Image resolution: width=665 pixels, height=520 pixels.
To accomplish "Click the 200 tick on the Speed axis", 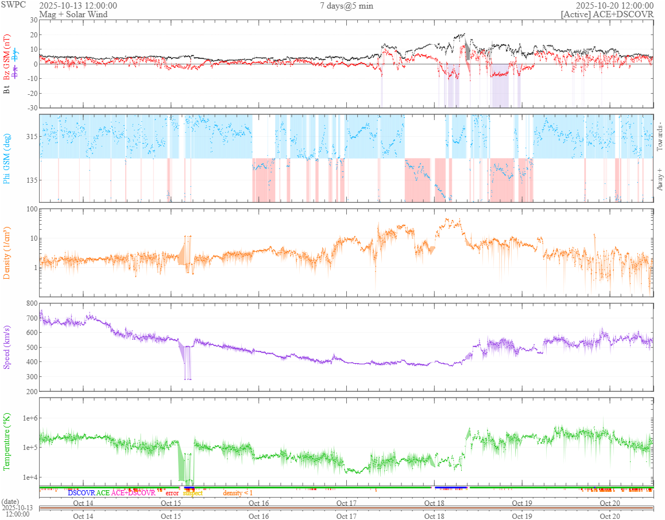I will coord(32,391).
